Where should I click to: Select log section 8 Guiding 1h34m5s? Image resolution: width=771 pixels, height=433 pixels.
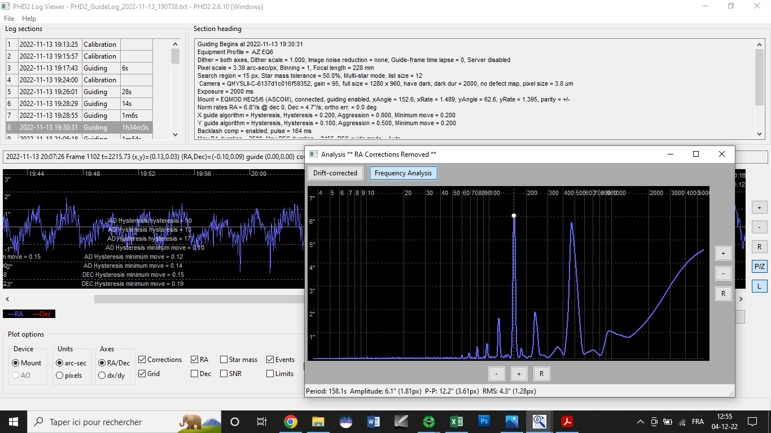(x=79, y=127)
